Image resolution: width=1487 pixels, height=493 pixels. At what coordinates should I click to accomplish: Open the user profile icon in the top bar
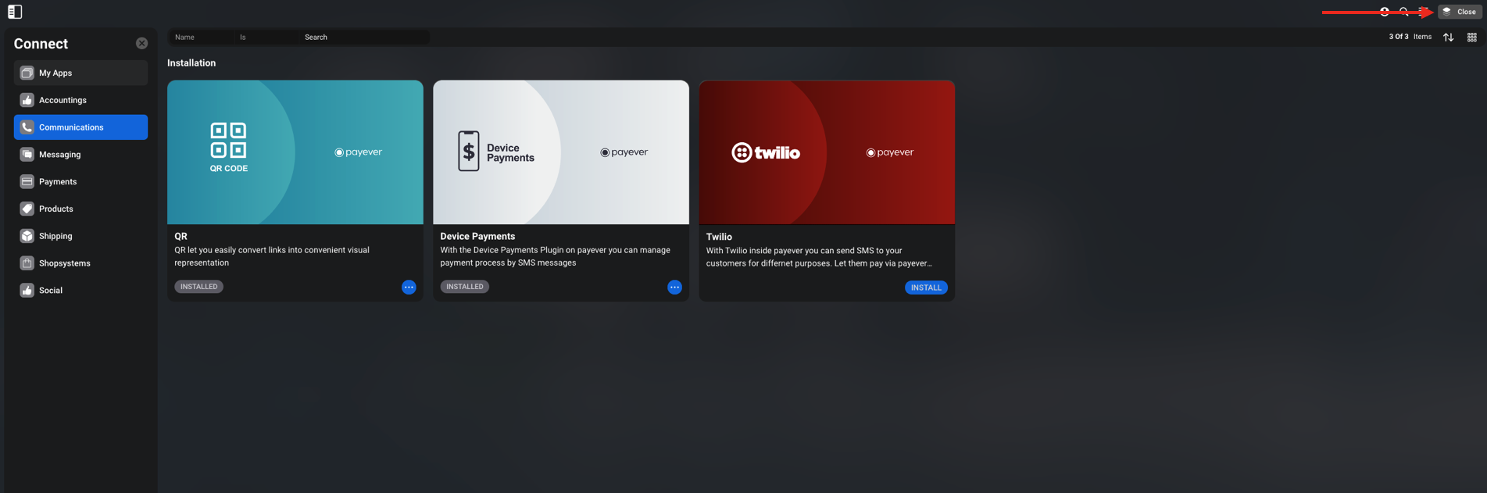pyautogui.click(x=1385, y=12)
